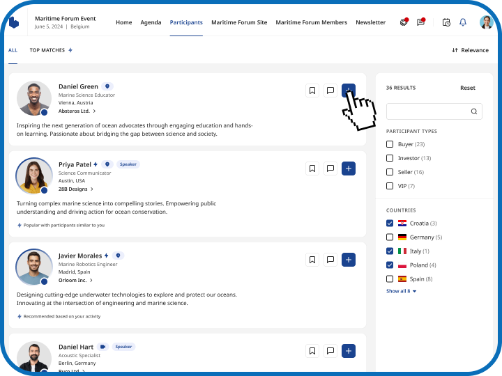
Task: Open Orloom Inc. company link
Action: pos(75,280)
